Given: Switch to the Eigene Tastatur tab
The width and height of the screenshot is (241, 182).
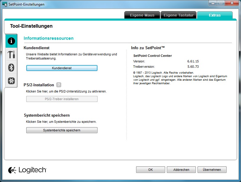Looking at the screenshot, I should tap(178, 15).
